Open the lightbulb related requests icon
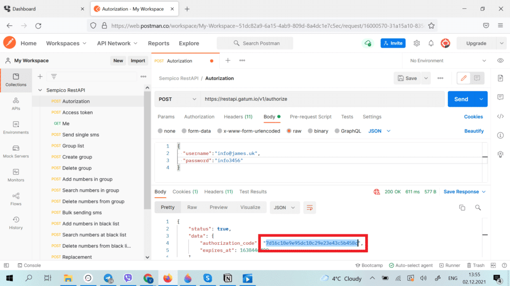Viewport: 510px width, 286px height. (500, 154)
